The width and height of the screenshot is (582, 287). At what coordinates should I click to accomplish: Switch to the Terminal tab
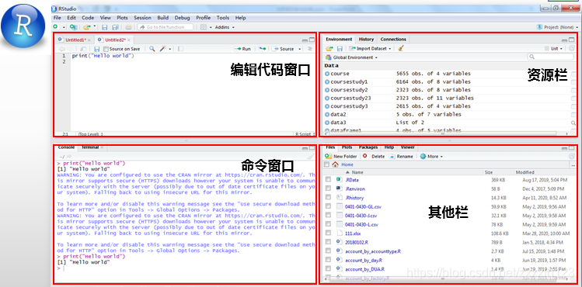pos(90,147)
